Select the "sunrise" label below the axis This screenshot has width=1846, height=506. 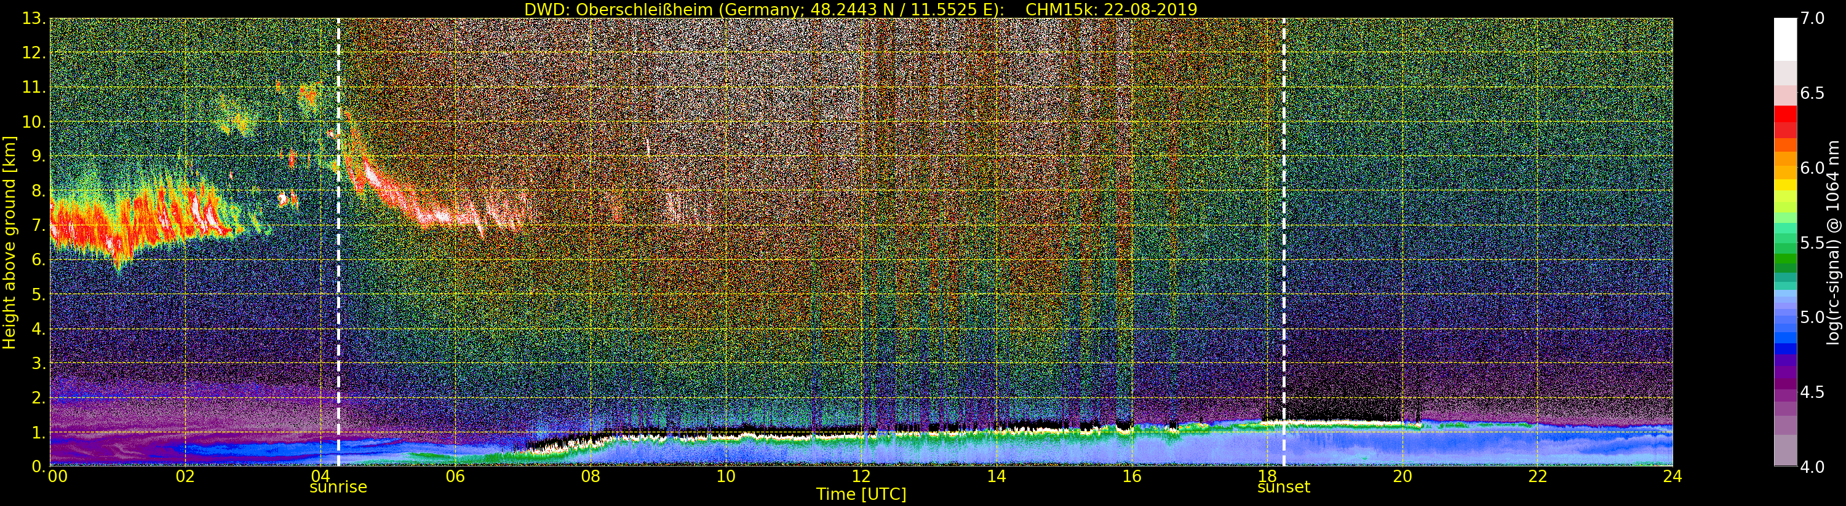coord(338,488)
